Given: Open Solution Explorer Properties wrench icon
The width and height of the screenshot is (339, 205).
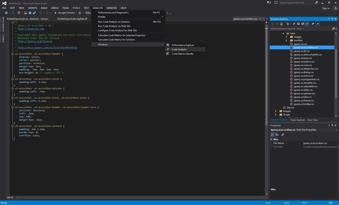Looking at the screenshot, I should click(x=313, y=24).
